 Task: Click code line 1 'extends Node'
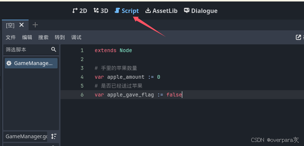[x=113, y=50]
